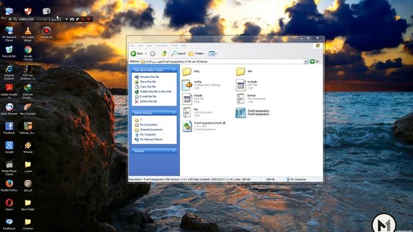Select the license Text Document
Screen dimensions: 413x232
tap(251, 99)
